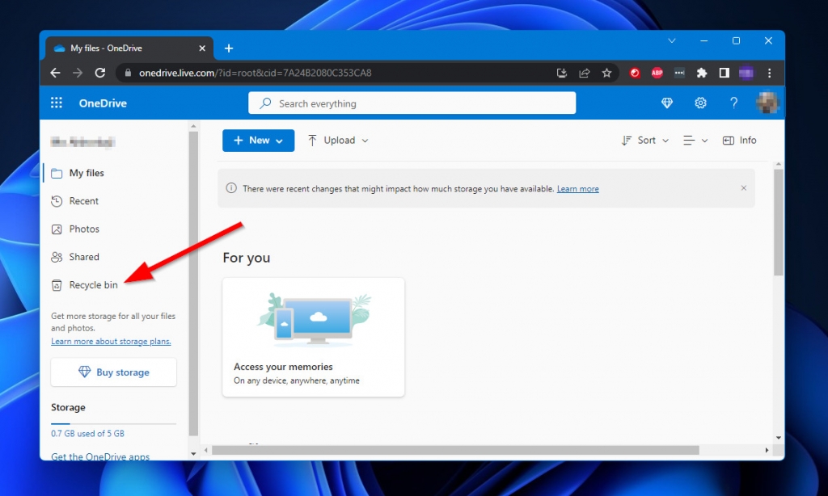Open the browser Extensions puzzle icon
828x496 pixels.
tap(702, 72)
